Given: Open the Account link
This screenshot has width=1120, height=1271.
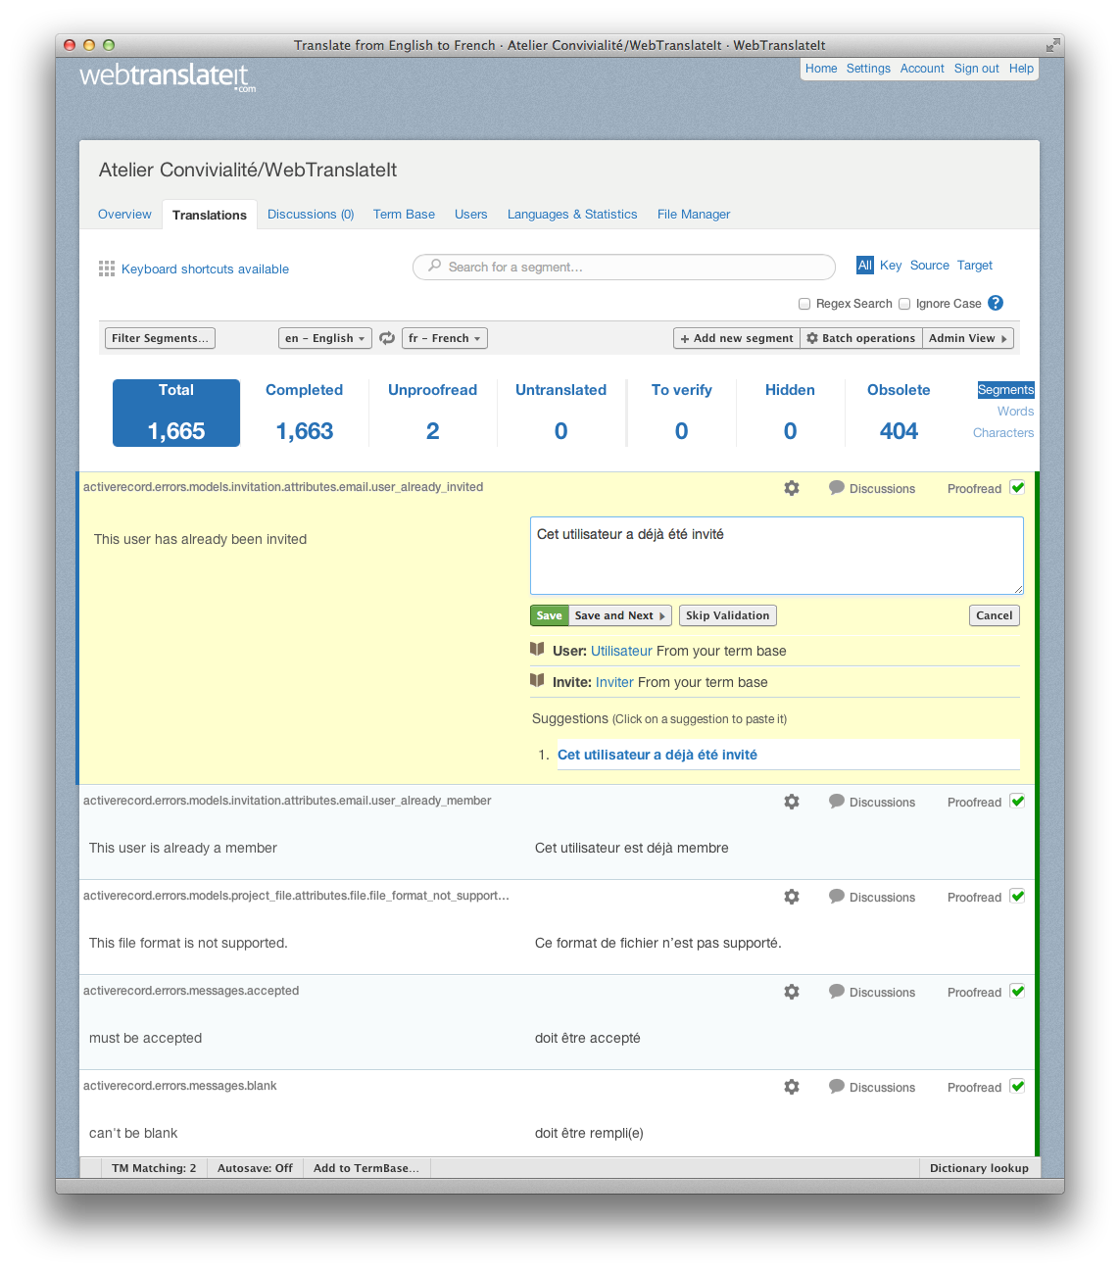Looking at the screenshot, I should point(922,69).
